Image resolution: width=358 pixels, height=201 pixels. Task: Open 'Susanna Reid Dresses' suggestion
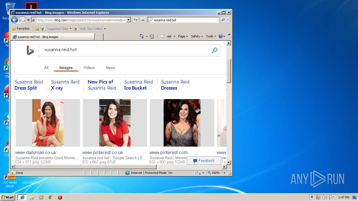tap(175, 85)
